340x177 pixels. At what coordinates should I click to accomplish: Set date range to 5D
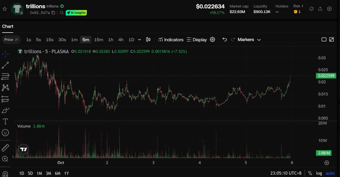[x=30, y=173]
